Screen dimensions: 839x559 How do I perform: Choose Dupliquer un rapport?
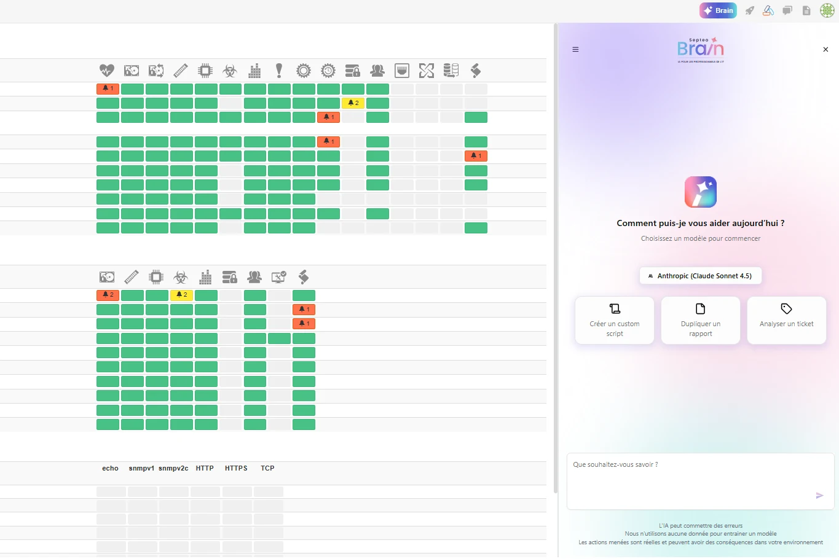(x=701, y=321)
